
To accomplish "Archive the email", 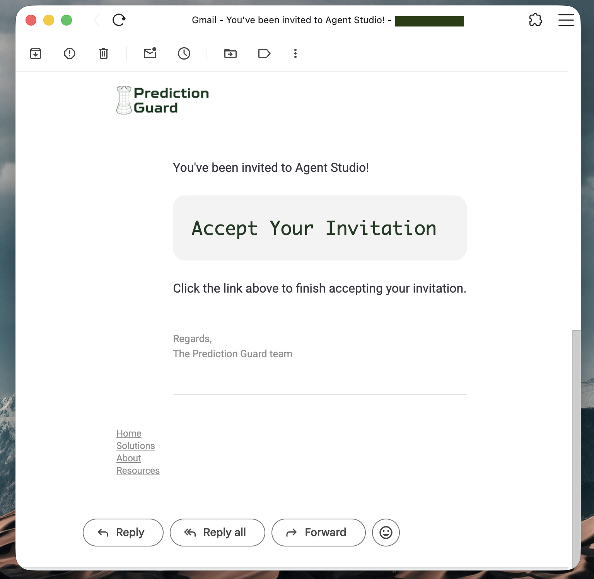I will [35, 54].
